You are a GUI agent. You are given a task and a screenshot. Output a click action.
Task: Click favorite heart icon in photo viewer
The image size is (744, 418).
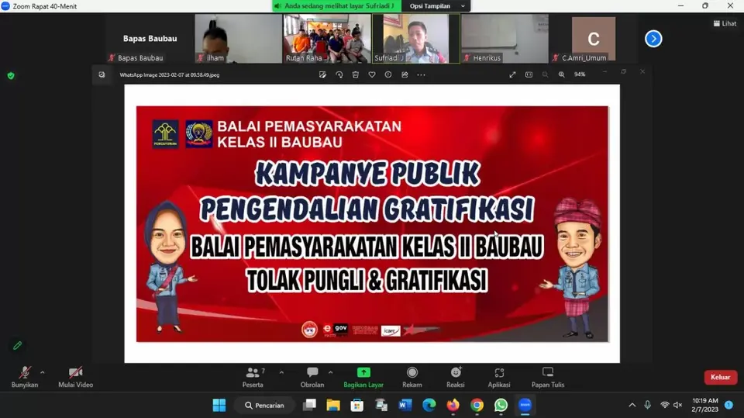372,74
